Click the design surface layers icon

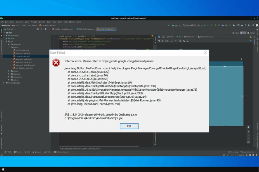point(159,37)
